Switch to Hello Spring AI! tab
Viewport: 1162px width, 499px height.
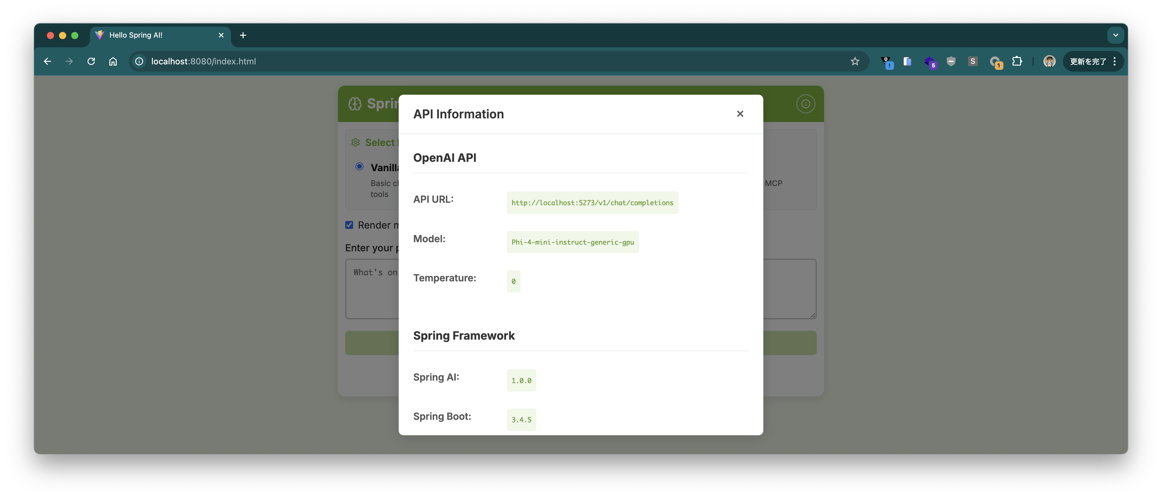(x=153, y=35)
